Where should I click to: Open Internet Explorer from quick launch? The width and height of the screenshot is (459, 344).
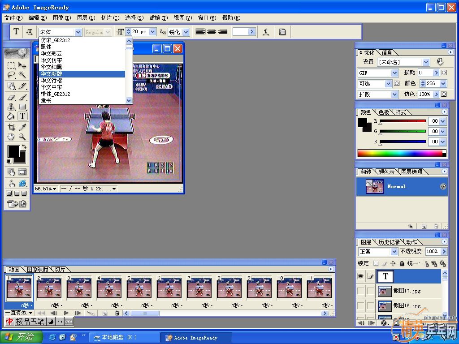53,337
